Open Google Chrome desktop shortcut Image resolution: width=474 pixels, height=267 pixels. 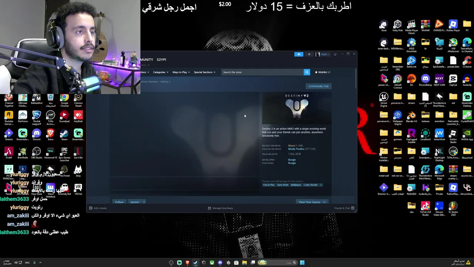pyautogui.click(x=64, y=100)
